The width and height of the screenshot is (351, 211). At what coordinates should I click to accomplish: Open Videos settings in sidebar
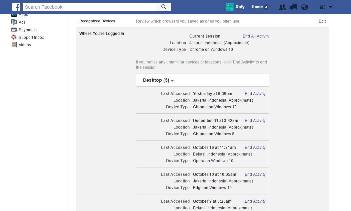(x=25, y=45)
